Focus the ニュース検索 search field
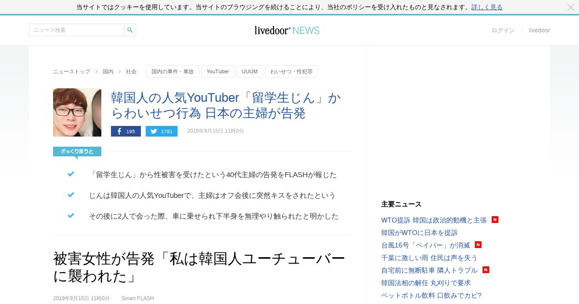The width and height of the screenshot is (579, 304). coord(77,30)
